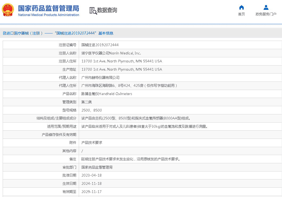
Task: Click the 备注 row label
Action: pyautogui.click(x=73, y=159)
